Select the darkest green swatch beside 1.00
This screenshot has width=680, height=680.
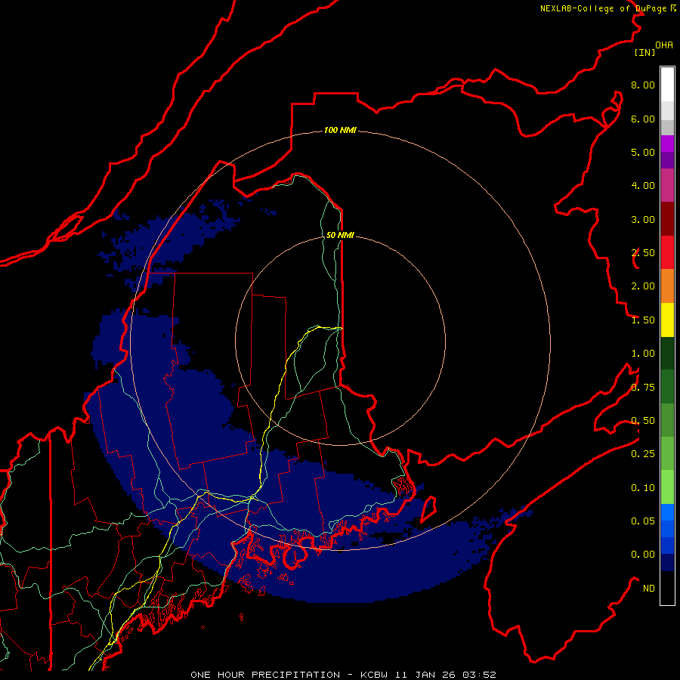pos(667,353)
